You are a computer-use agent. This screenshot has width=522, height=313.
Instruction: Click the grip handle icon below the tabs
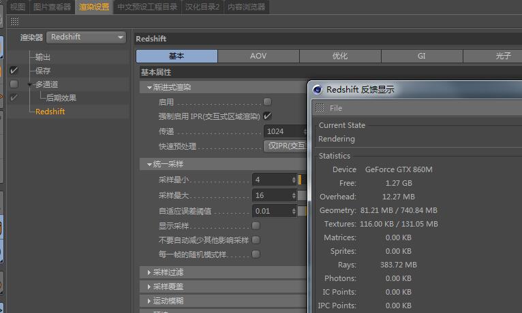[x=14, y=22]
